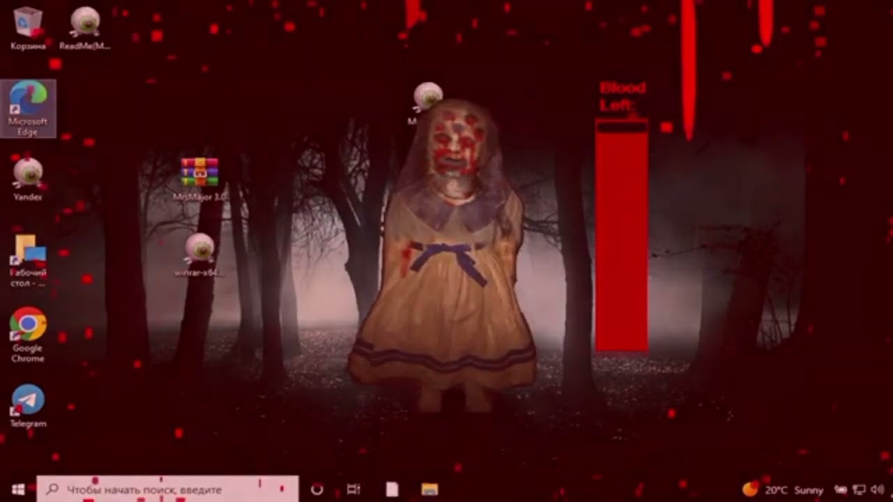Screen dimensions: 893x502
Task: Click the red Blood Left bar
Action: 622,235
